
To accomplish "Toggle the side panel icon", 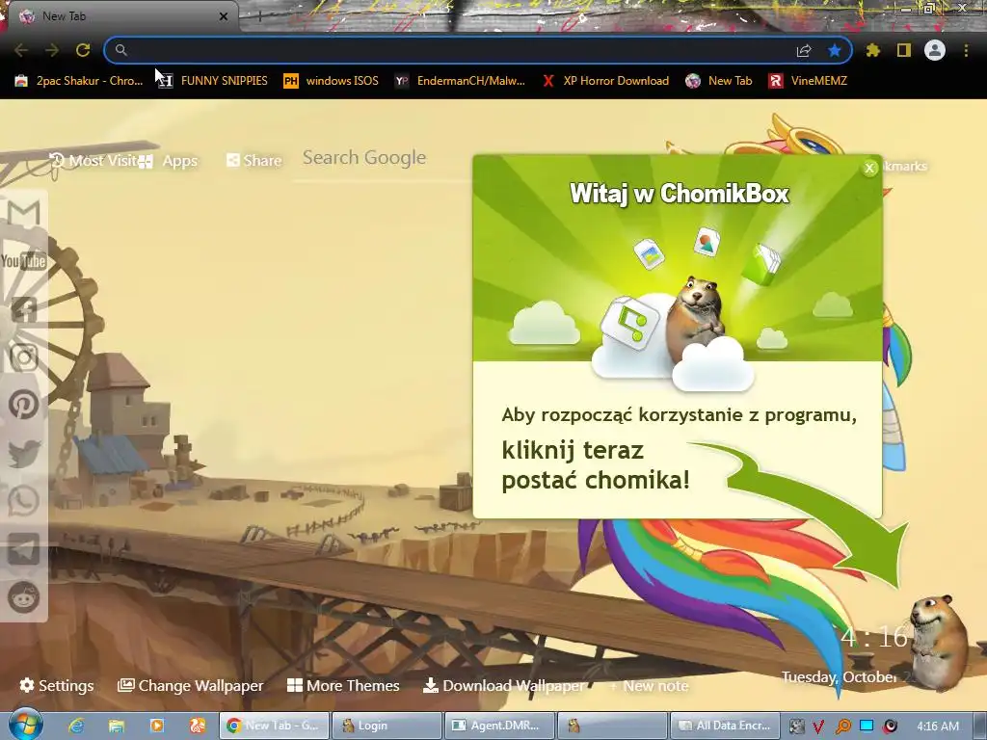I will 904,50.
